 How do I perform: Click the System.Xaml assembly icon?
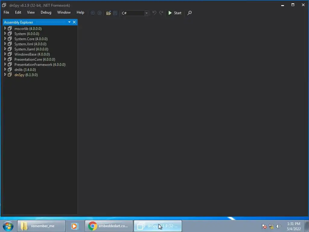tap(10, 49)
